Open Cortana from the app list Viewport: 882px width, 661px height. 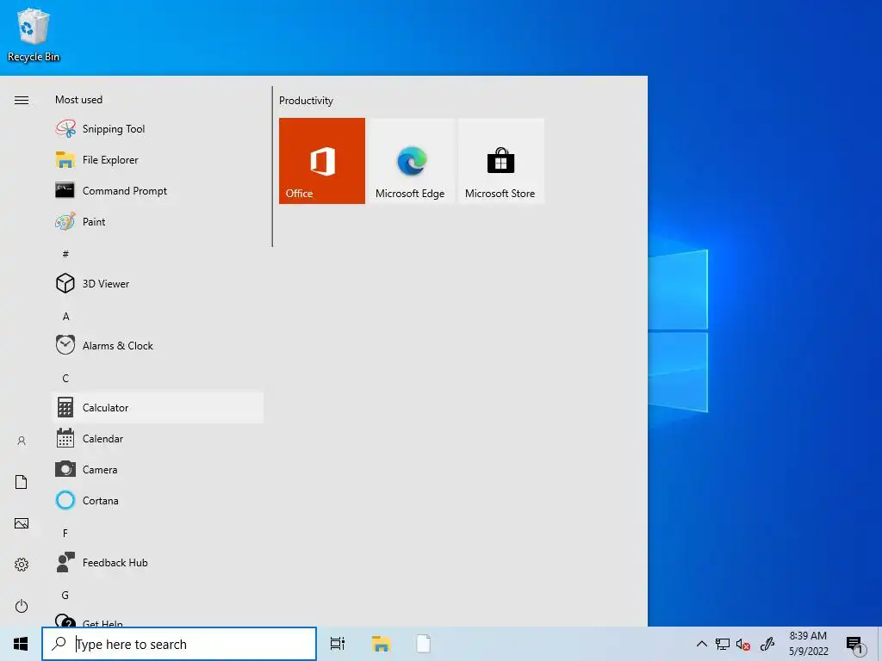point(158,500)
